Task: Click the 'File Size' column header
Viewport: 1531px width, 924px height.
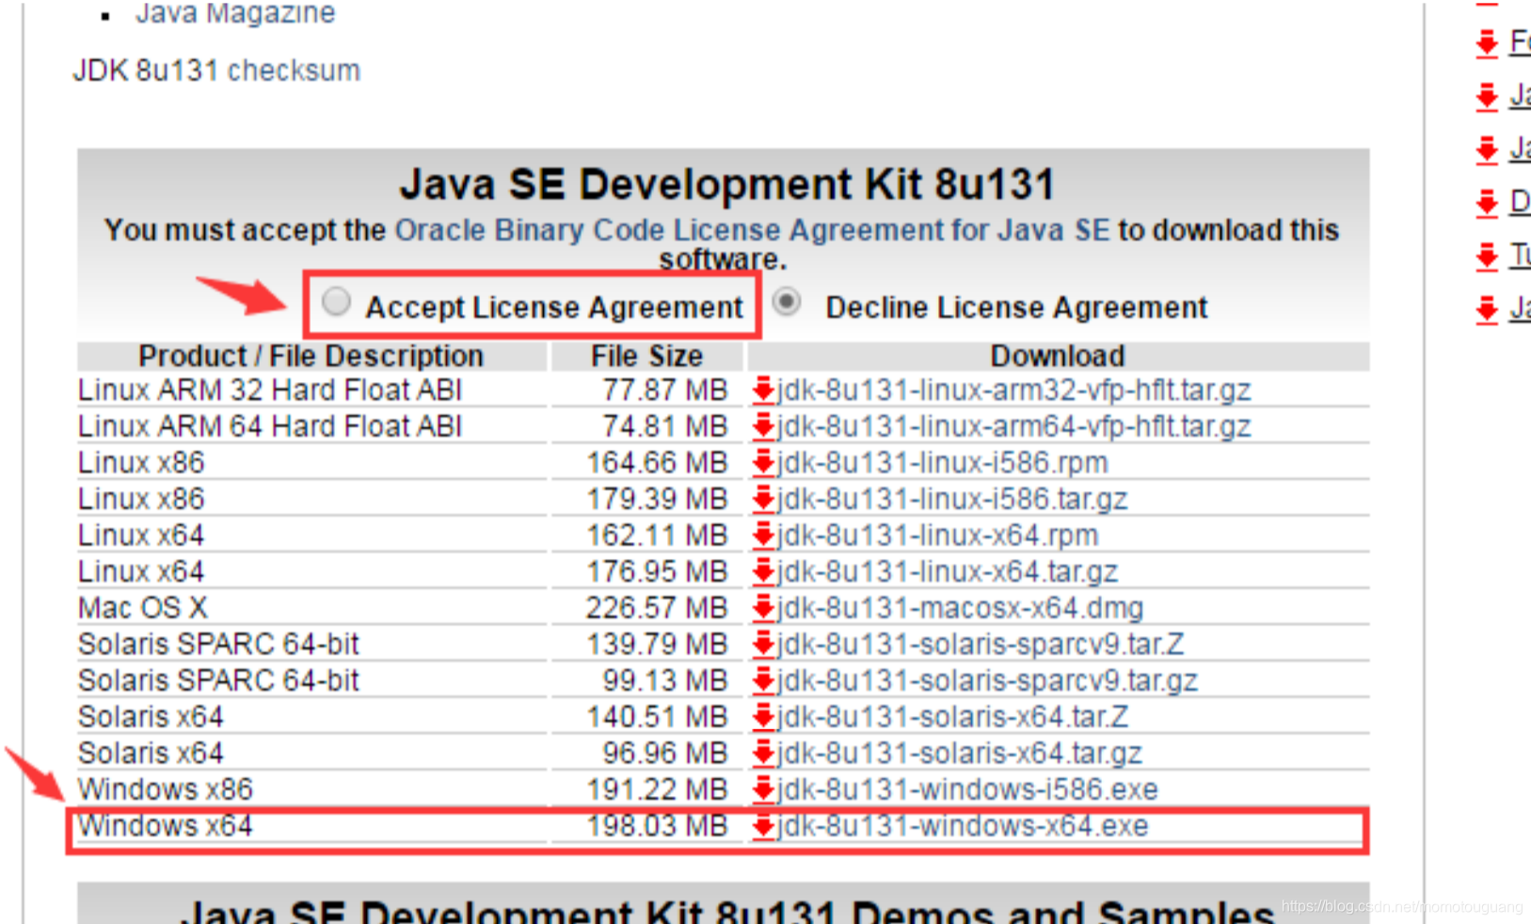Action: click(646, 356)
